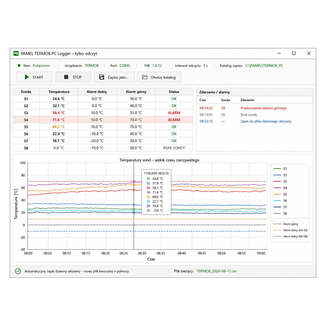326x326 pixels.
Task: Click the 'Alarm górny' column header
Action: (136, 92)
